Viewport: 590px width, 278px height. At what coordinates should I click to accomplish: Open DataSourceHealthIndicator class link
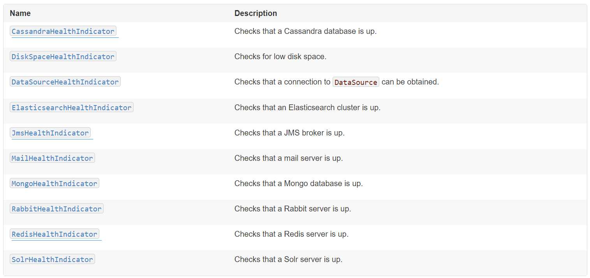[x=65, y=82]
